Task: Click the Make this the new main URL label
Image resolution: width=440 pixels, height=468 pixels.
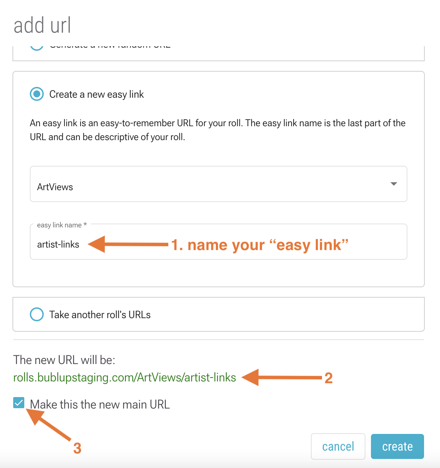Action: point(100,404)
